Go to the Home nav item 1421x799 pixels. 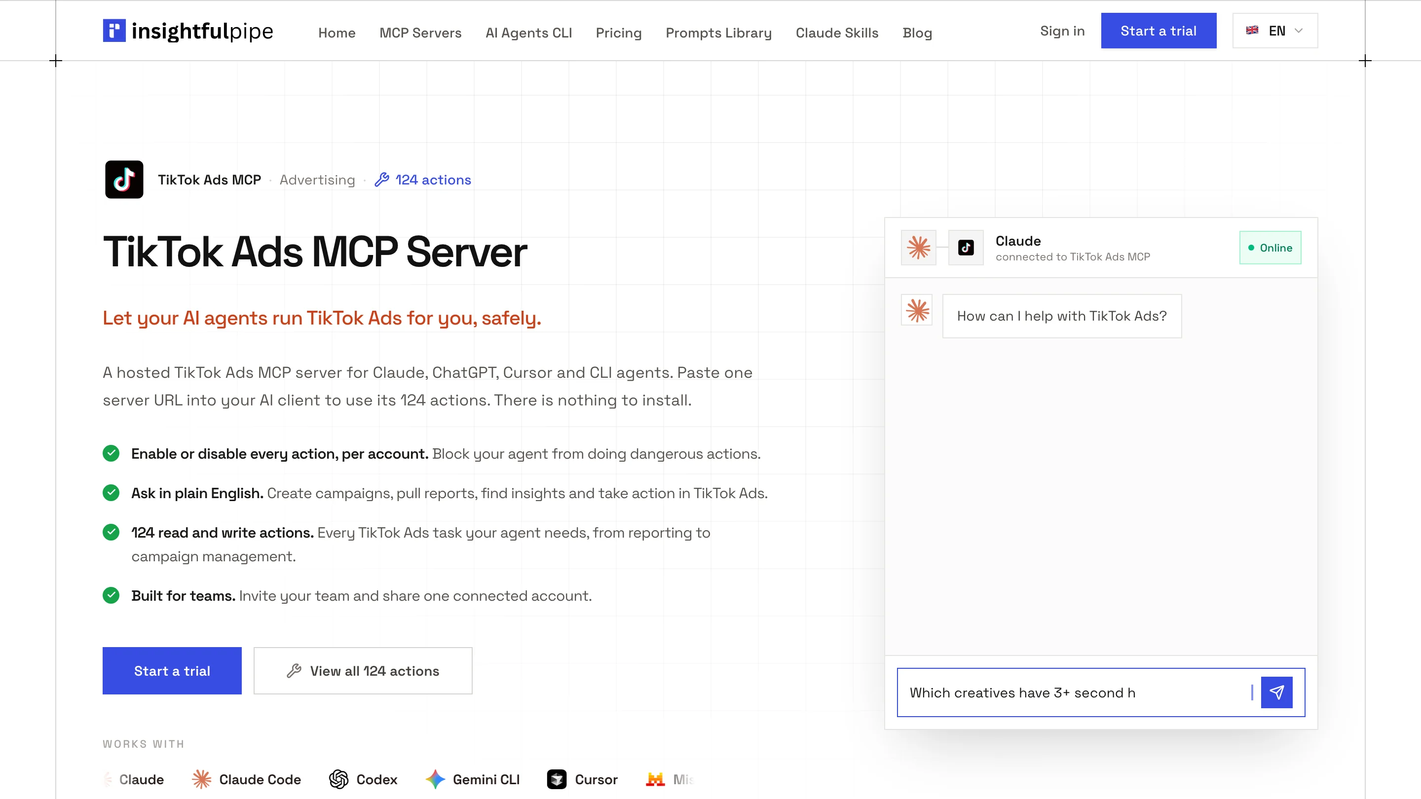(337, 33)
